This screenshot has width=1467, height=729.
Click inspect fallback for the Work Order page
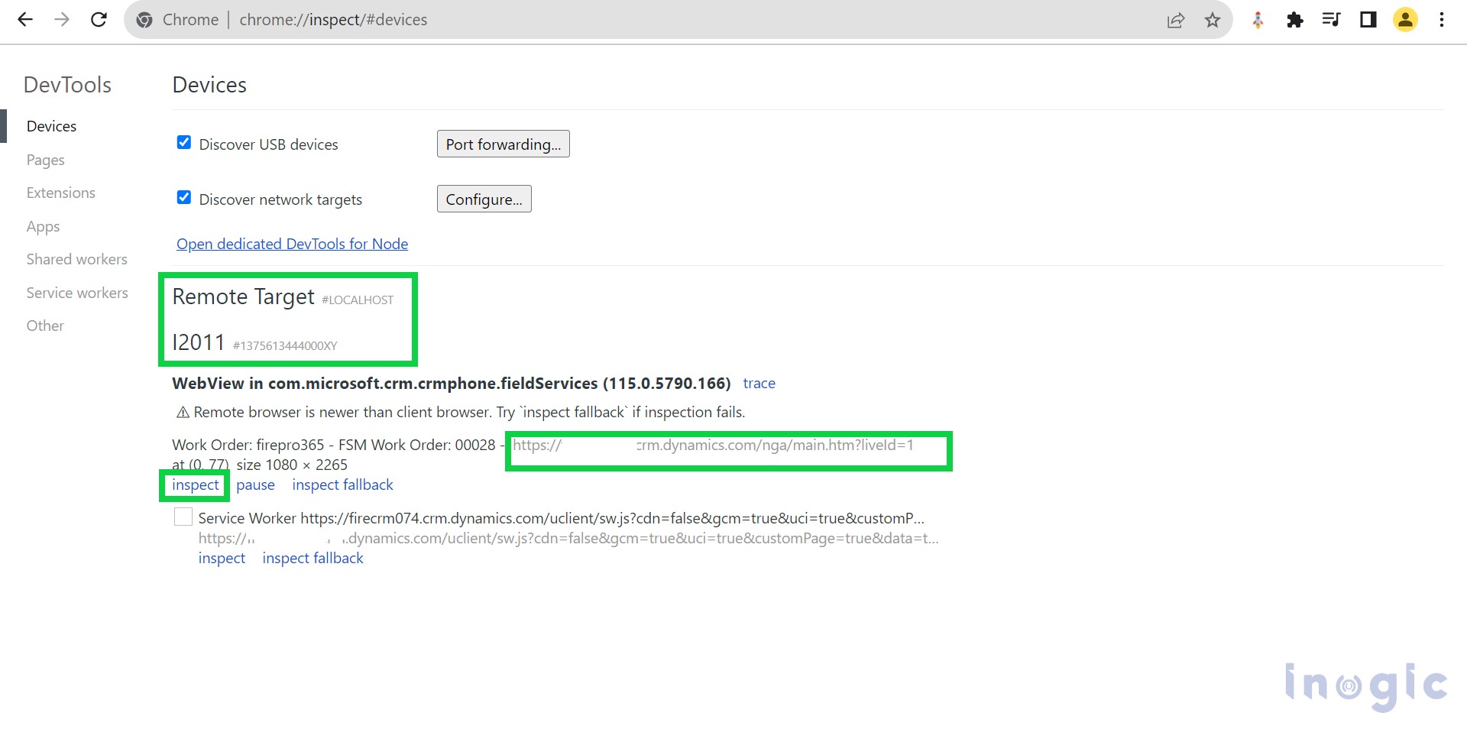coord(342,484)
